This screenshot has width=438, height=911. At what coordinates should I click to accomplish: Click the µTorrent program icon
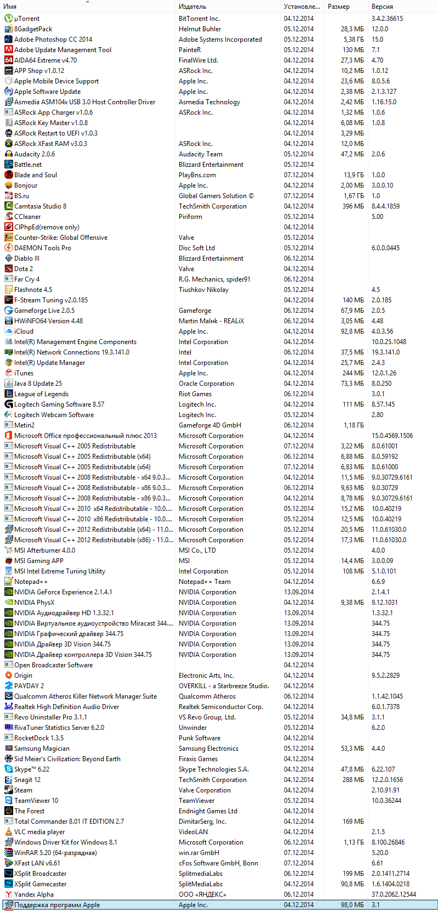coord(9,18)
